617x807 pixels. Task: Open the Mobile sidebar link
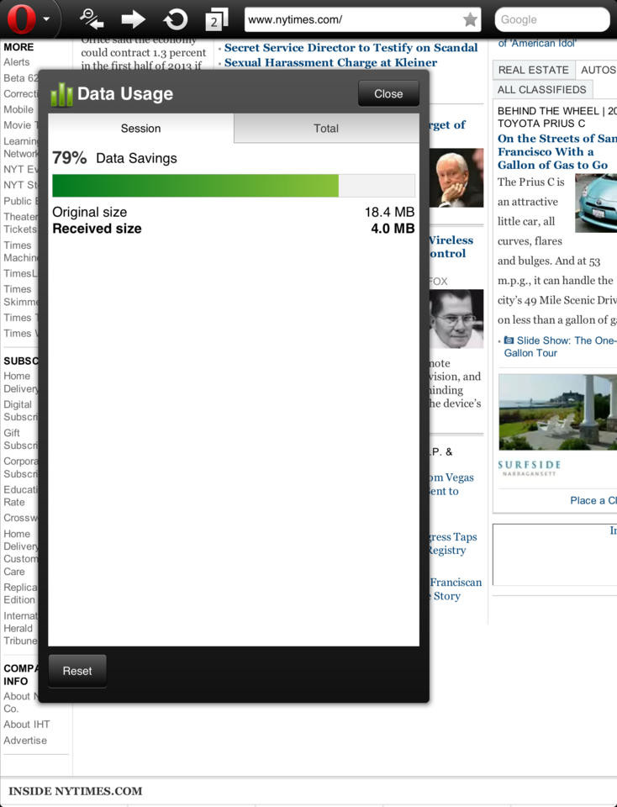click(18, 109)
